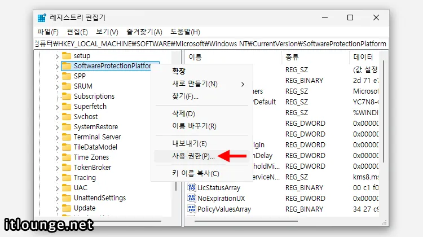Choose 삭제(D) in the context menu

pos(202,113)
